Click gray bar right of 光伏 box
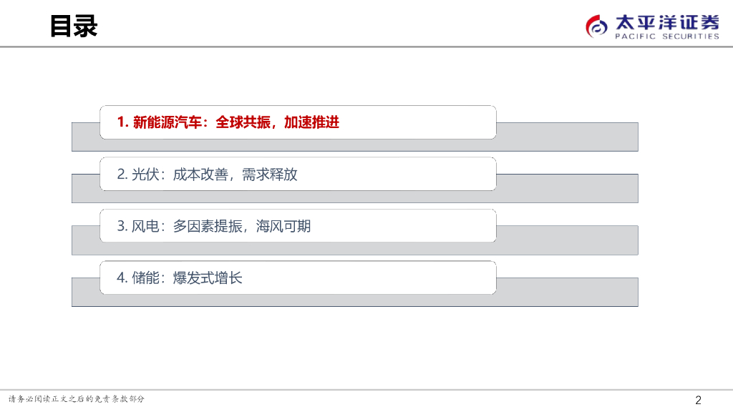The image size is (733, 412). [x=567, y=188]
